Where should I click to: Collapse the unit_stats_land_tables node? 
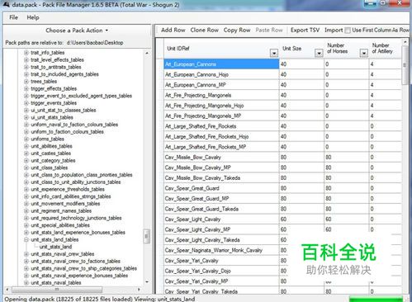coord(26,239)
